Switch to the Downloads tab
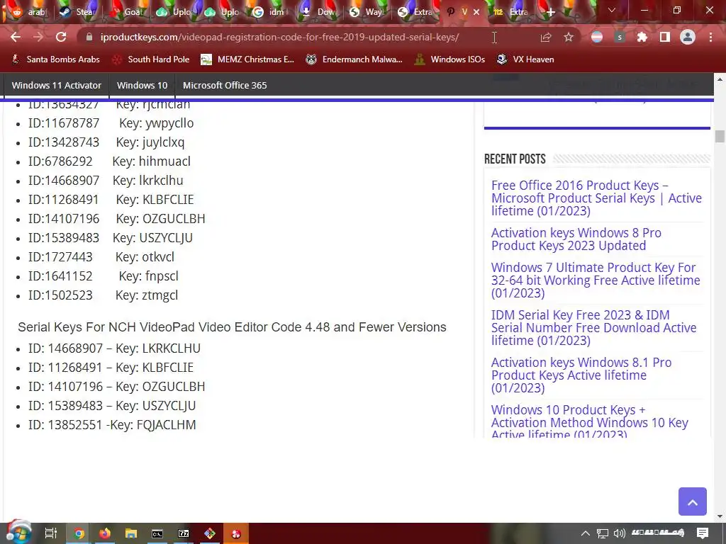 [318, 12]
